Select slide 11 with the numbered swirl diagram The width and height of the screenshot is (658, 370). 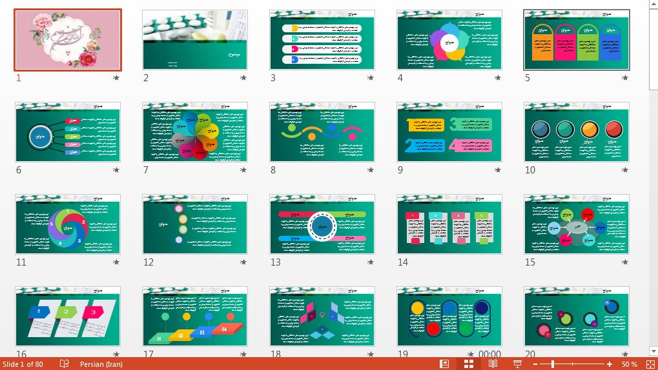click(68, 224)
